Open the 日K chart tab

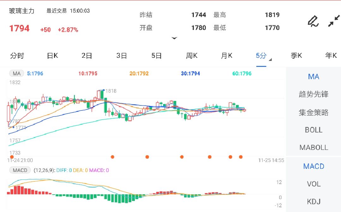[52, 55]
